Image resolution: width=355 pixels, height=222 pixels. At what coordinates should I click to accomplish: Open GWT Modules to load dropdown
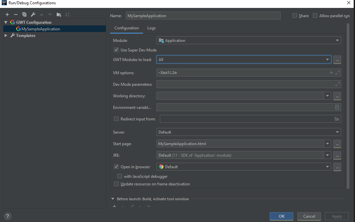244,60
